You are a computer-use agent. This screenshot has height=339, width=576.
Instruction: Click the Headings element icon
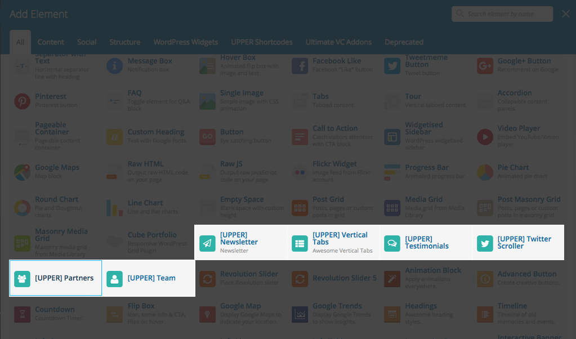tap(392, 314)
